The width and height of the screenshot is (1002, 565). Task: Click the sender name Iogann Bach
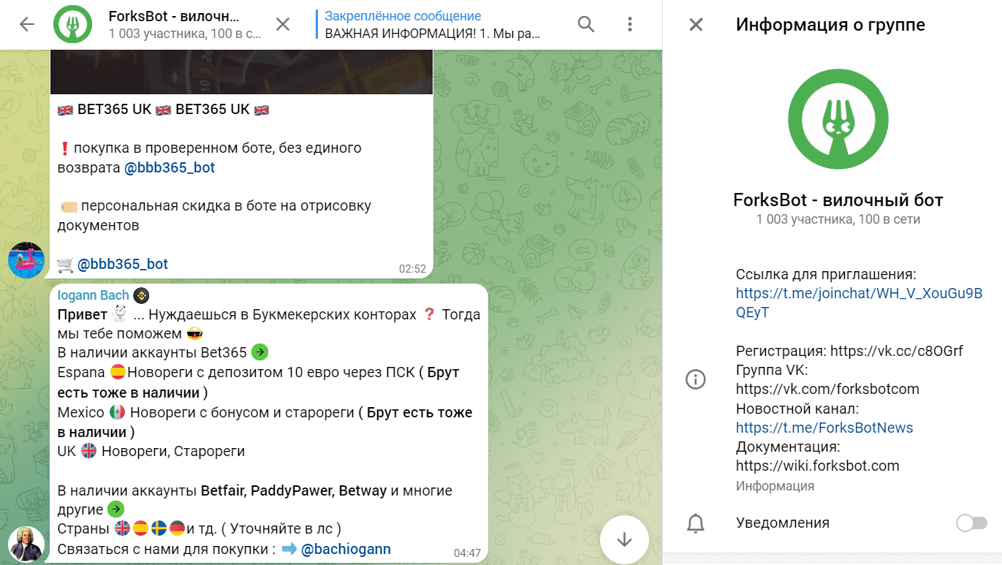click(x=93, y=295)
